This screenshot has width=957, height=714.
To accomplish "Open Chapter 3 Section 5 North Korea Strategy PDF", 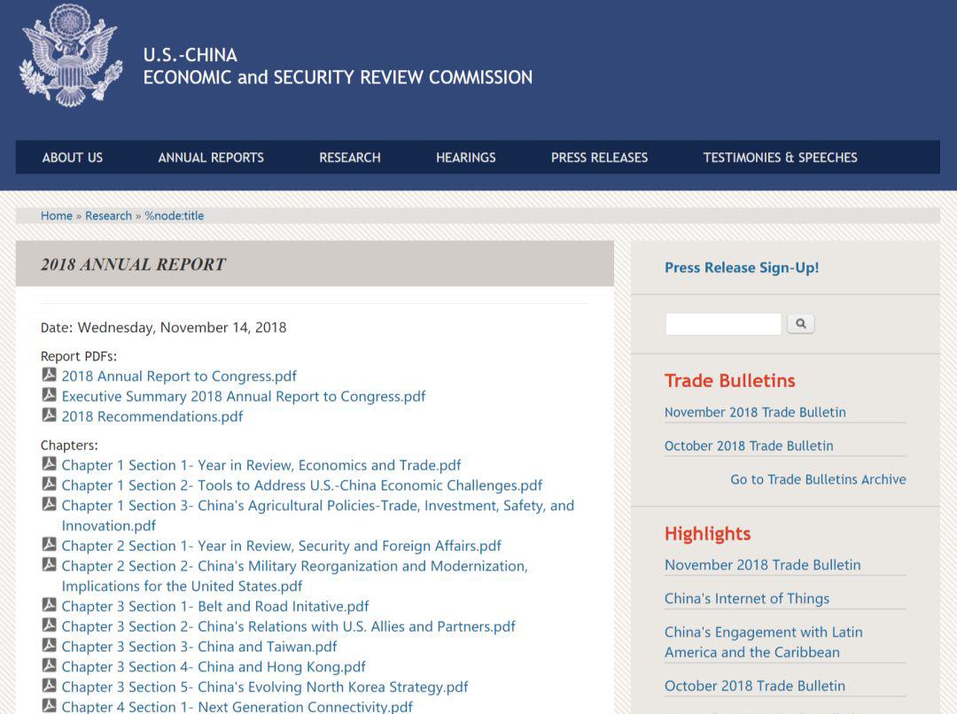I will 264,687.
